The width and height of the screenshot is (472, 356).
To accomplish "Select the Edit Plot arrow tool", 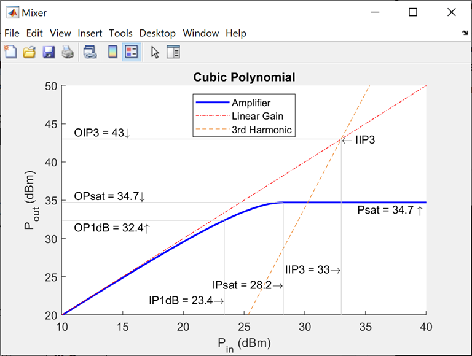I will point(155,52).
